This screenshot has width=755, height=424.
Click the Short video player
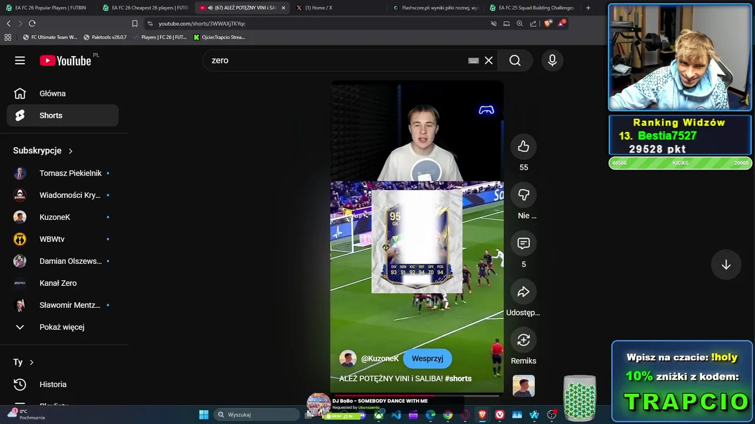click(x=417, y=237)
